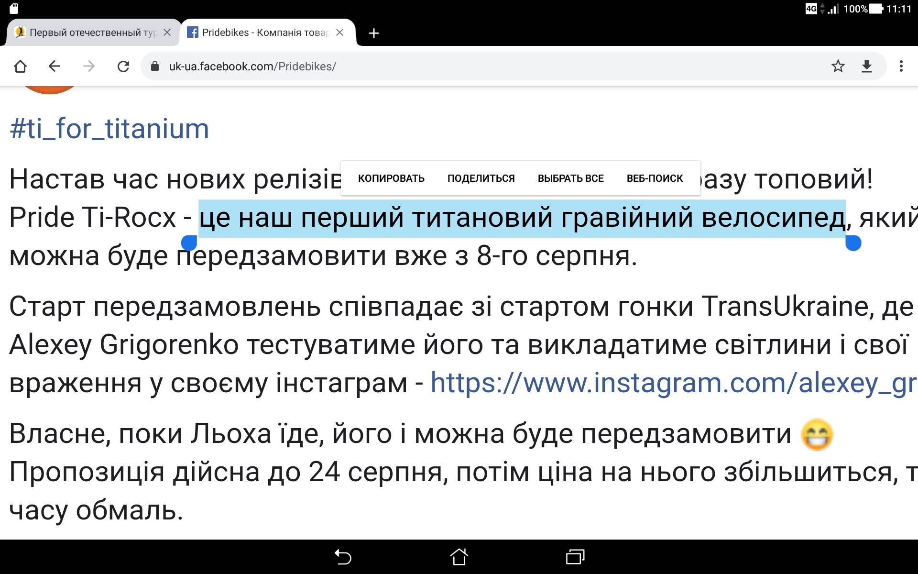Open the three-dot browser menu
The height and width of the screenshot is (574, 918).
901,66
